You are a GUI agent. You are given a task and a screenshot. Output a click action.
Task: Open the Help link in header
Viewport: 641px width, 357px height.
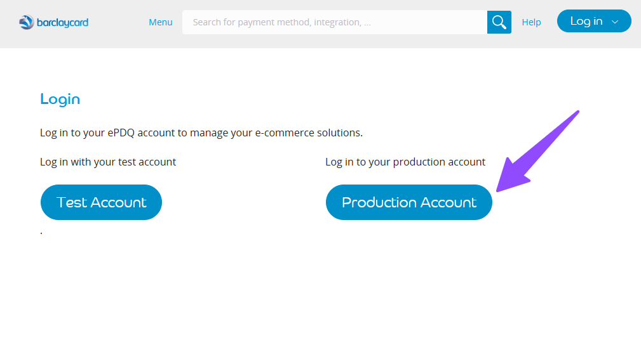pyautogui.click(x=531, y=22)
